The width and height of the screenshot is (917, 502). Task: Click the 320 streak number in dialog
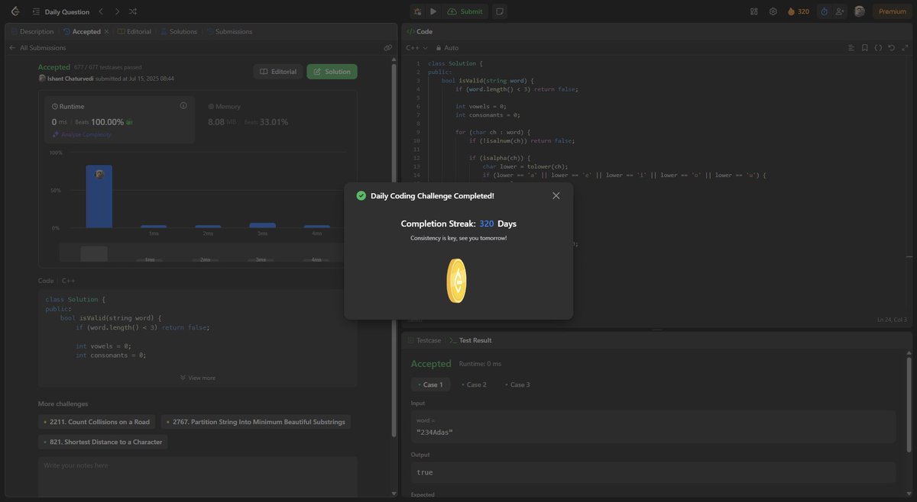coord(487,224)
